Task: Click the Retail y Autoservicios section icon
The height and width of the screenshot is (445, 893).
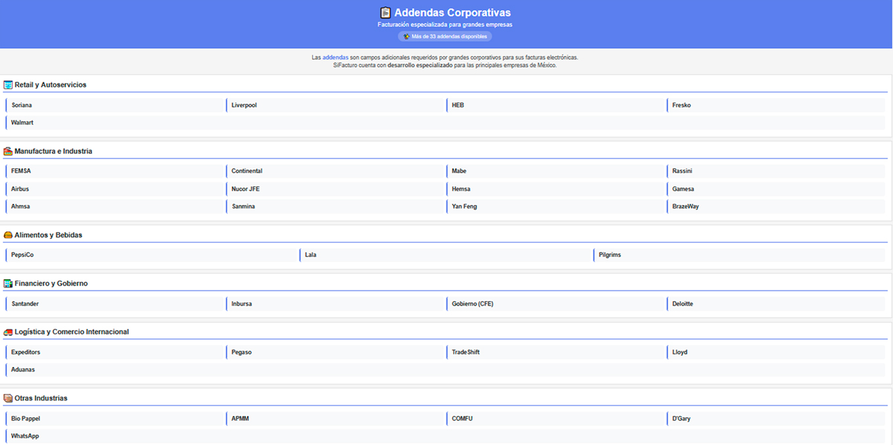Action: coord(8,85)
